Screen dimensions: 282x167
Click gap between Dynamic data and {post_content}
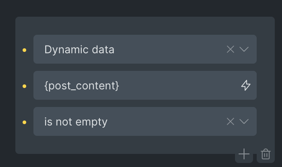[x=145, y=67]
